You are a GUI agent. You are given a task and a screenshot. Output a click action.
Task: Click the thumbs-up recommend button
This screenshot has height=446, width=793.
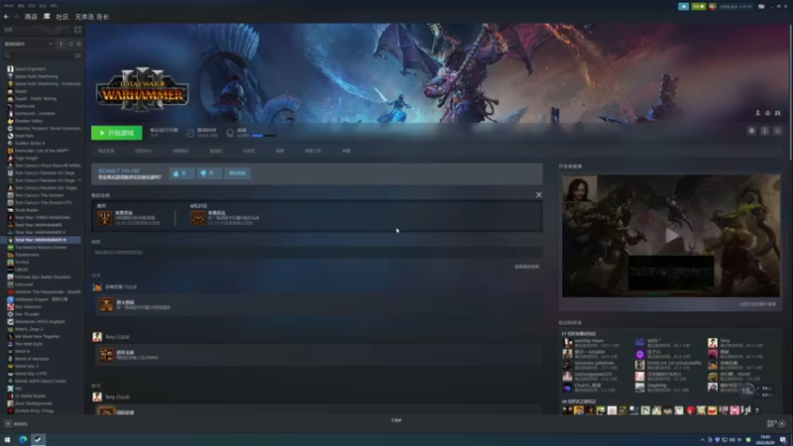point(181,172)
